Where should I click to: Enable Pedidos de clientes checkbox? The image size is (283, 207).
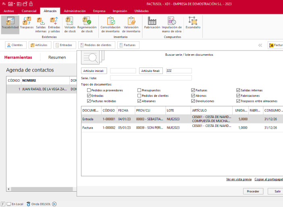[139, 95]
